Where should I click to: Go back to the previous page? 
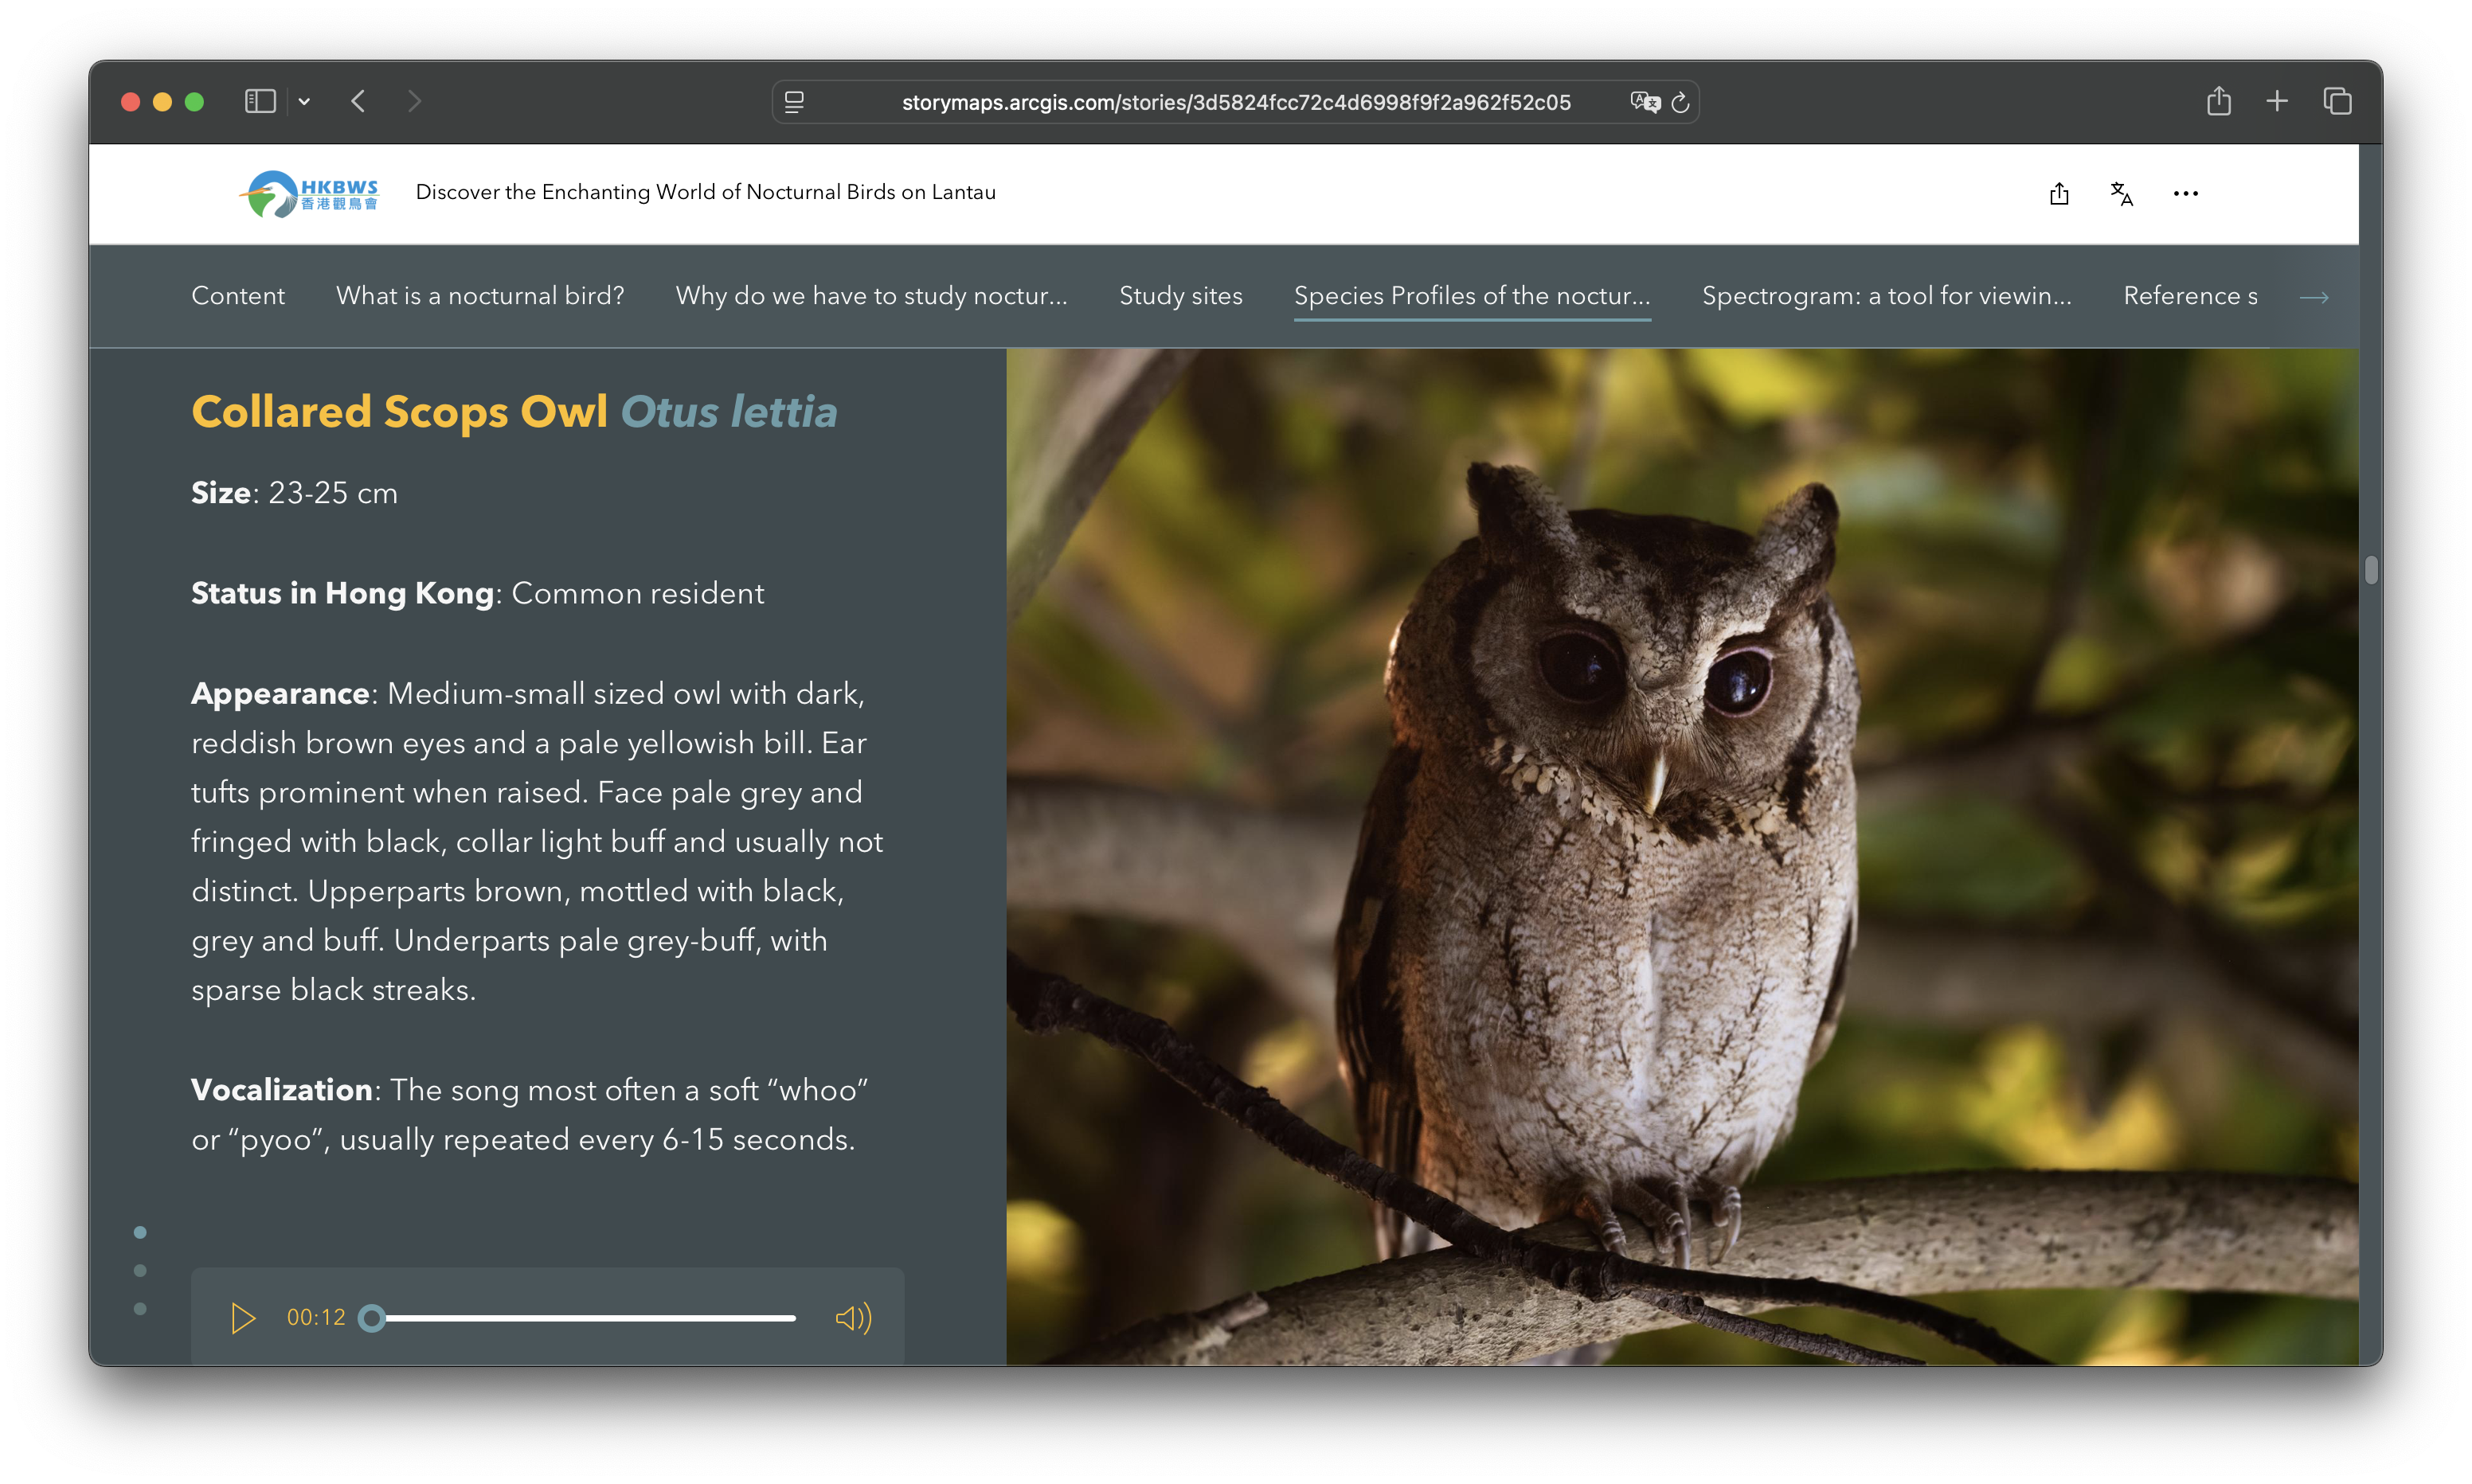359,101
